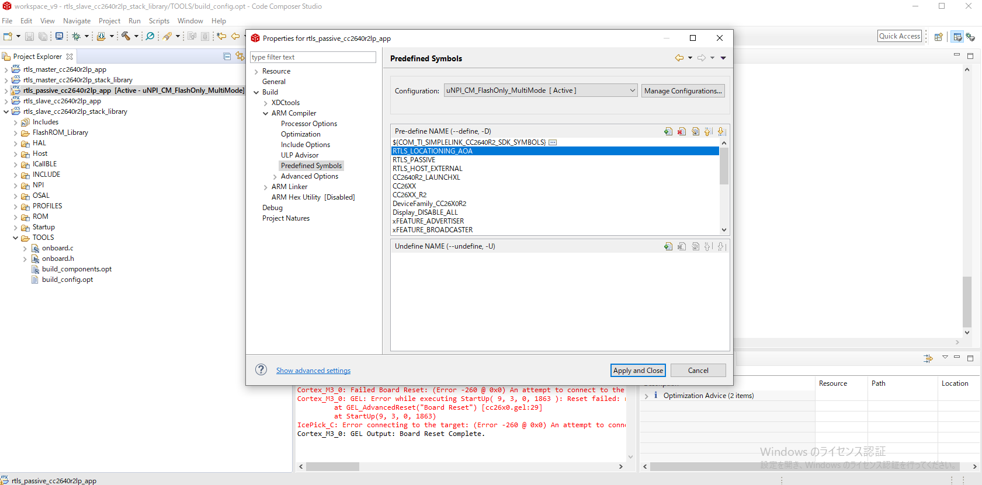The image size is (982, 485).
Task: Select ULP Advisor in properties tree
Action: (x=300, y=155)
